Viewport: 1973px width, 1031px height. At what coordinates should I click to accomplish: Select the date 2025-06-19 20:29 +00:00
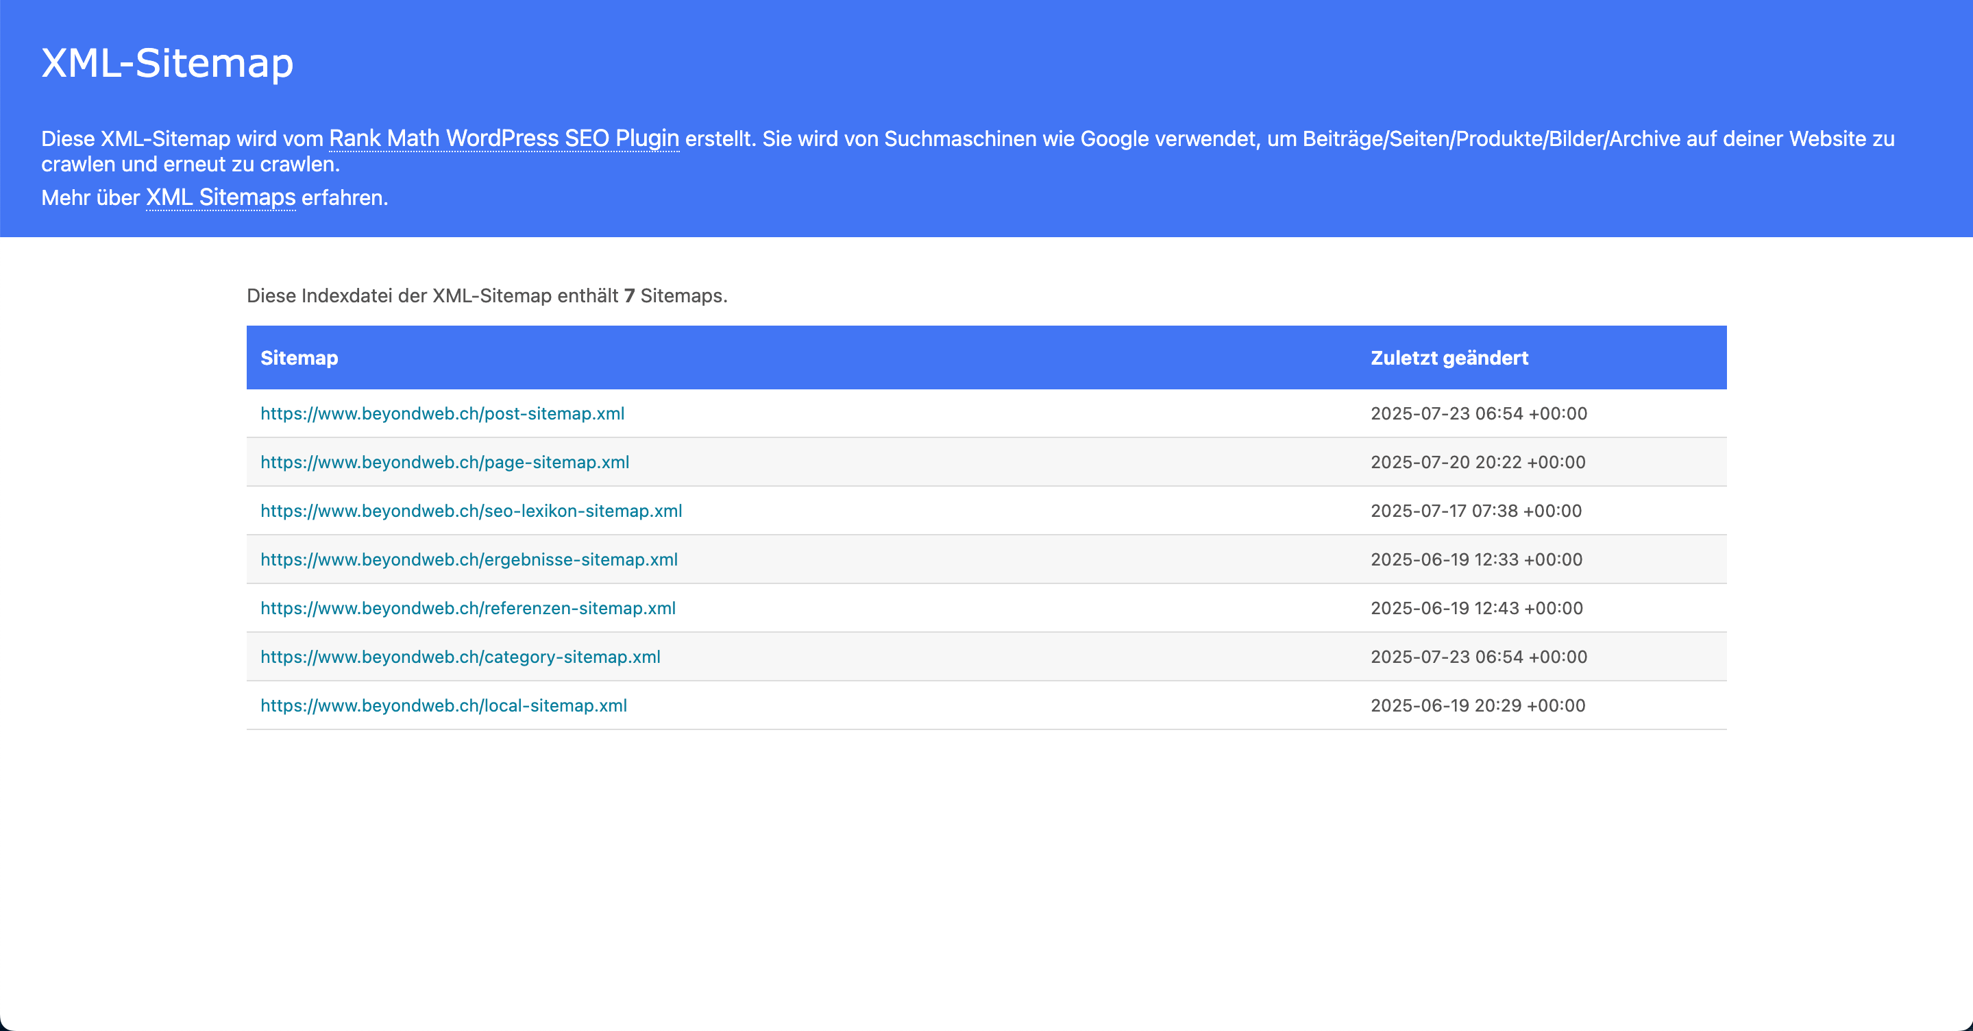click(x=1478, y=705)
